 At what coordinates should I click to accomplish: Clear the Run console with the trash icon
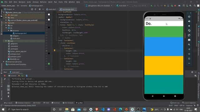point(8,96)
